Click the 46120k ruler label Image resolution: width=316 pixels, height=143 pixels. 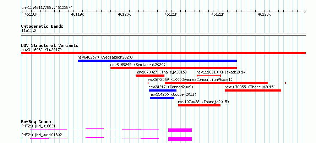click(x=124, y=15)
